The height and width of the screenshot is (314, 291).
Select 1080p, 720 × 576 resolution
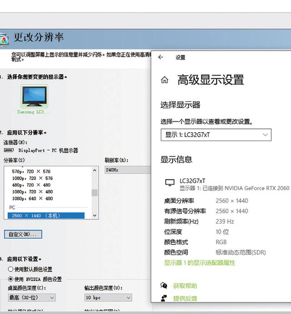pyautogui.click(x=32, y=178)
